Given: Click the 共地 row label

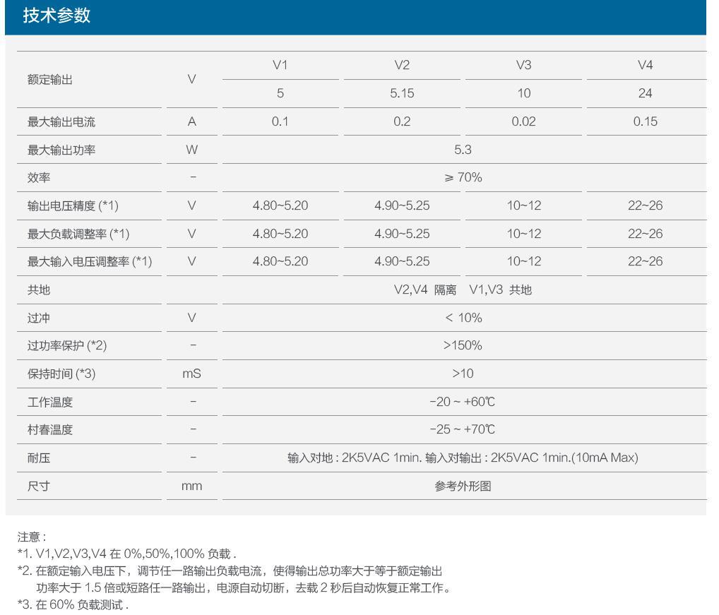Looking at the screenshot, I should (x=39, y=290).
